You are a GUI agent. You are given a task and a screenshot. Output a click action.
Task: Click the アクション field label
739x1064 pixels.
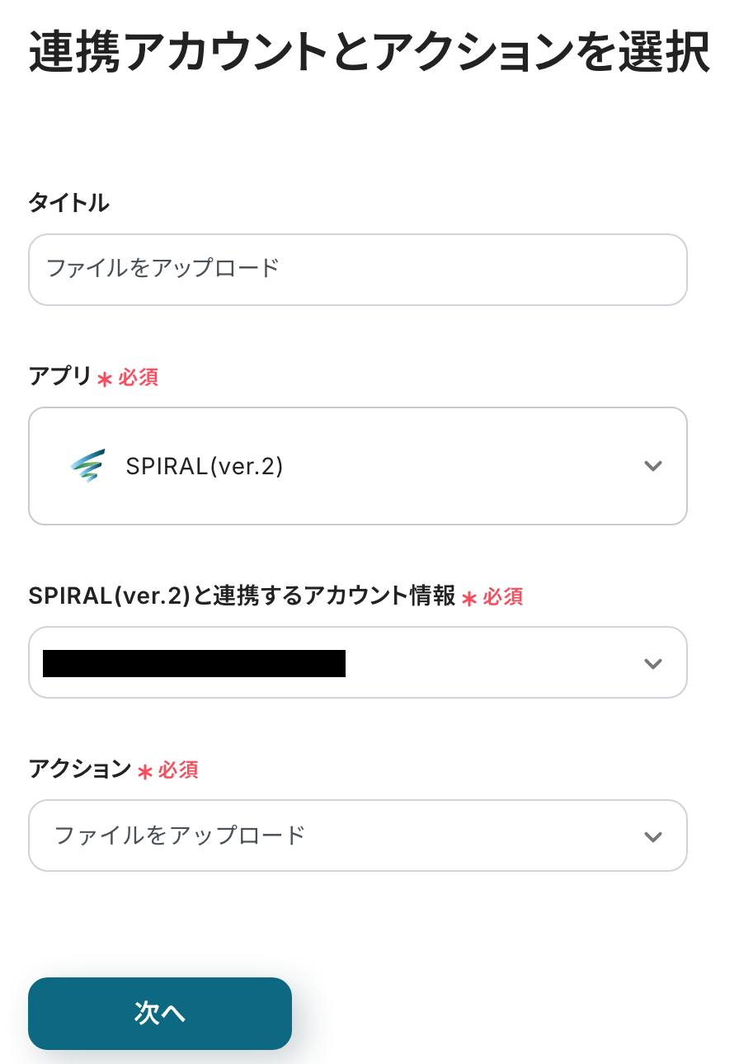pyautogui.click(x=79, y=770)
